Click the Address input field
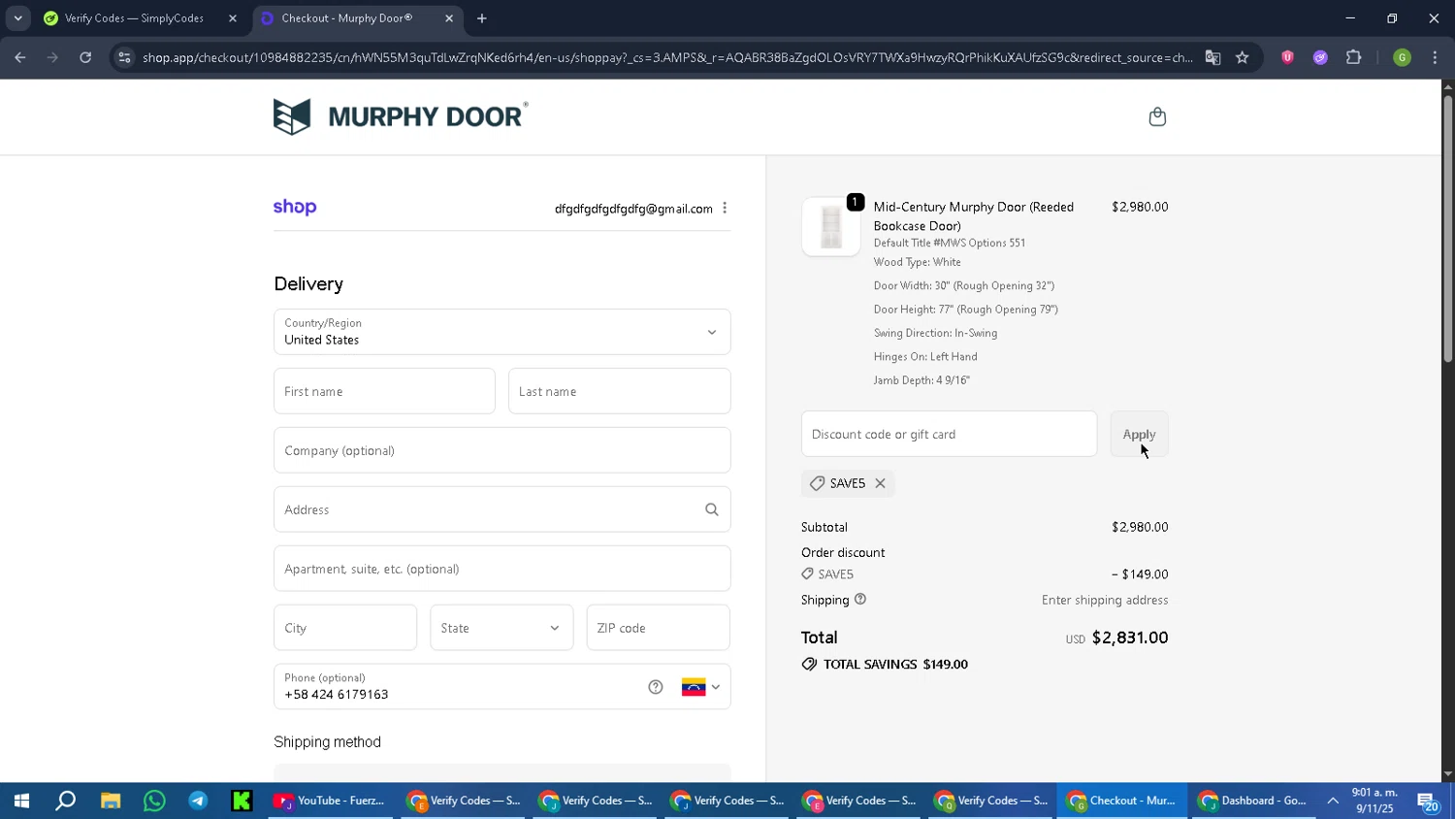Viewport: 1455px width, 819px height. (502, 509)
